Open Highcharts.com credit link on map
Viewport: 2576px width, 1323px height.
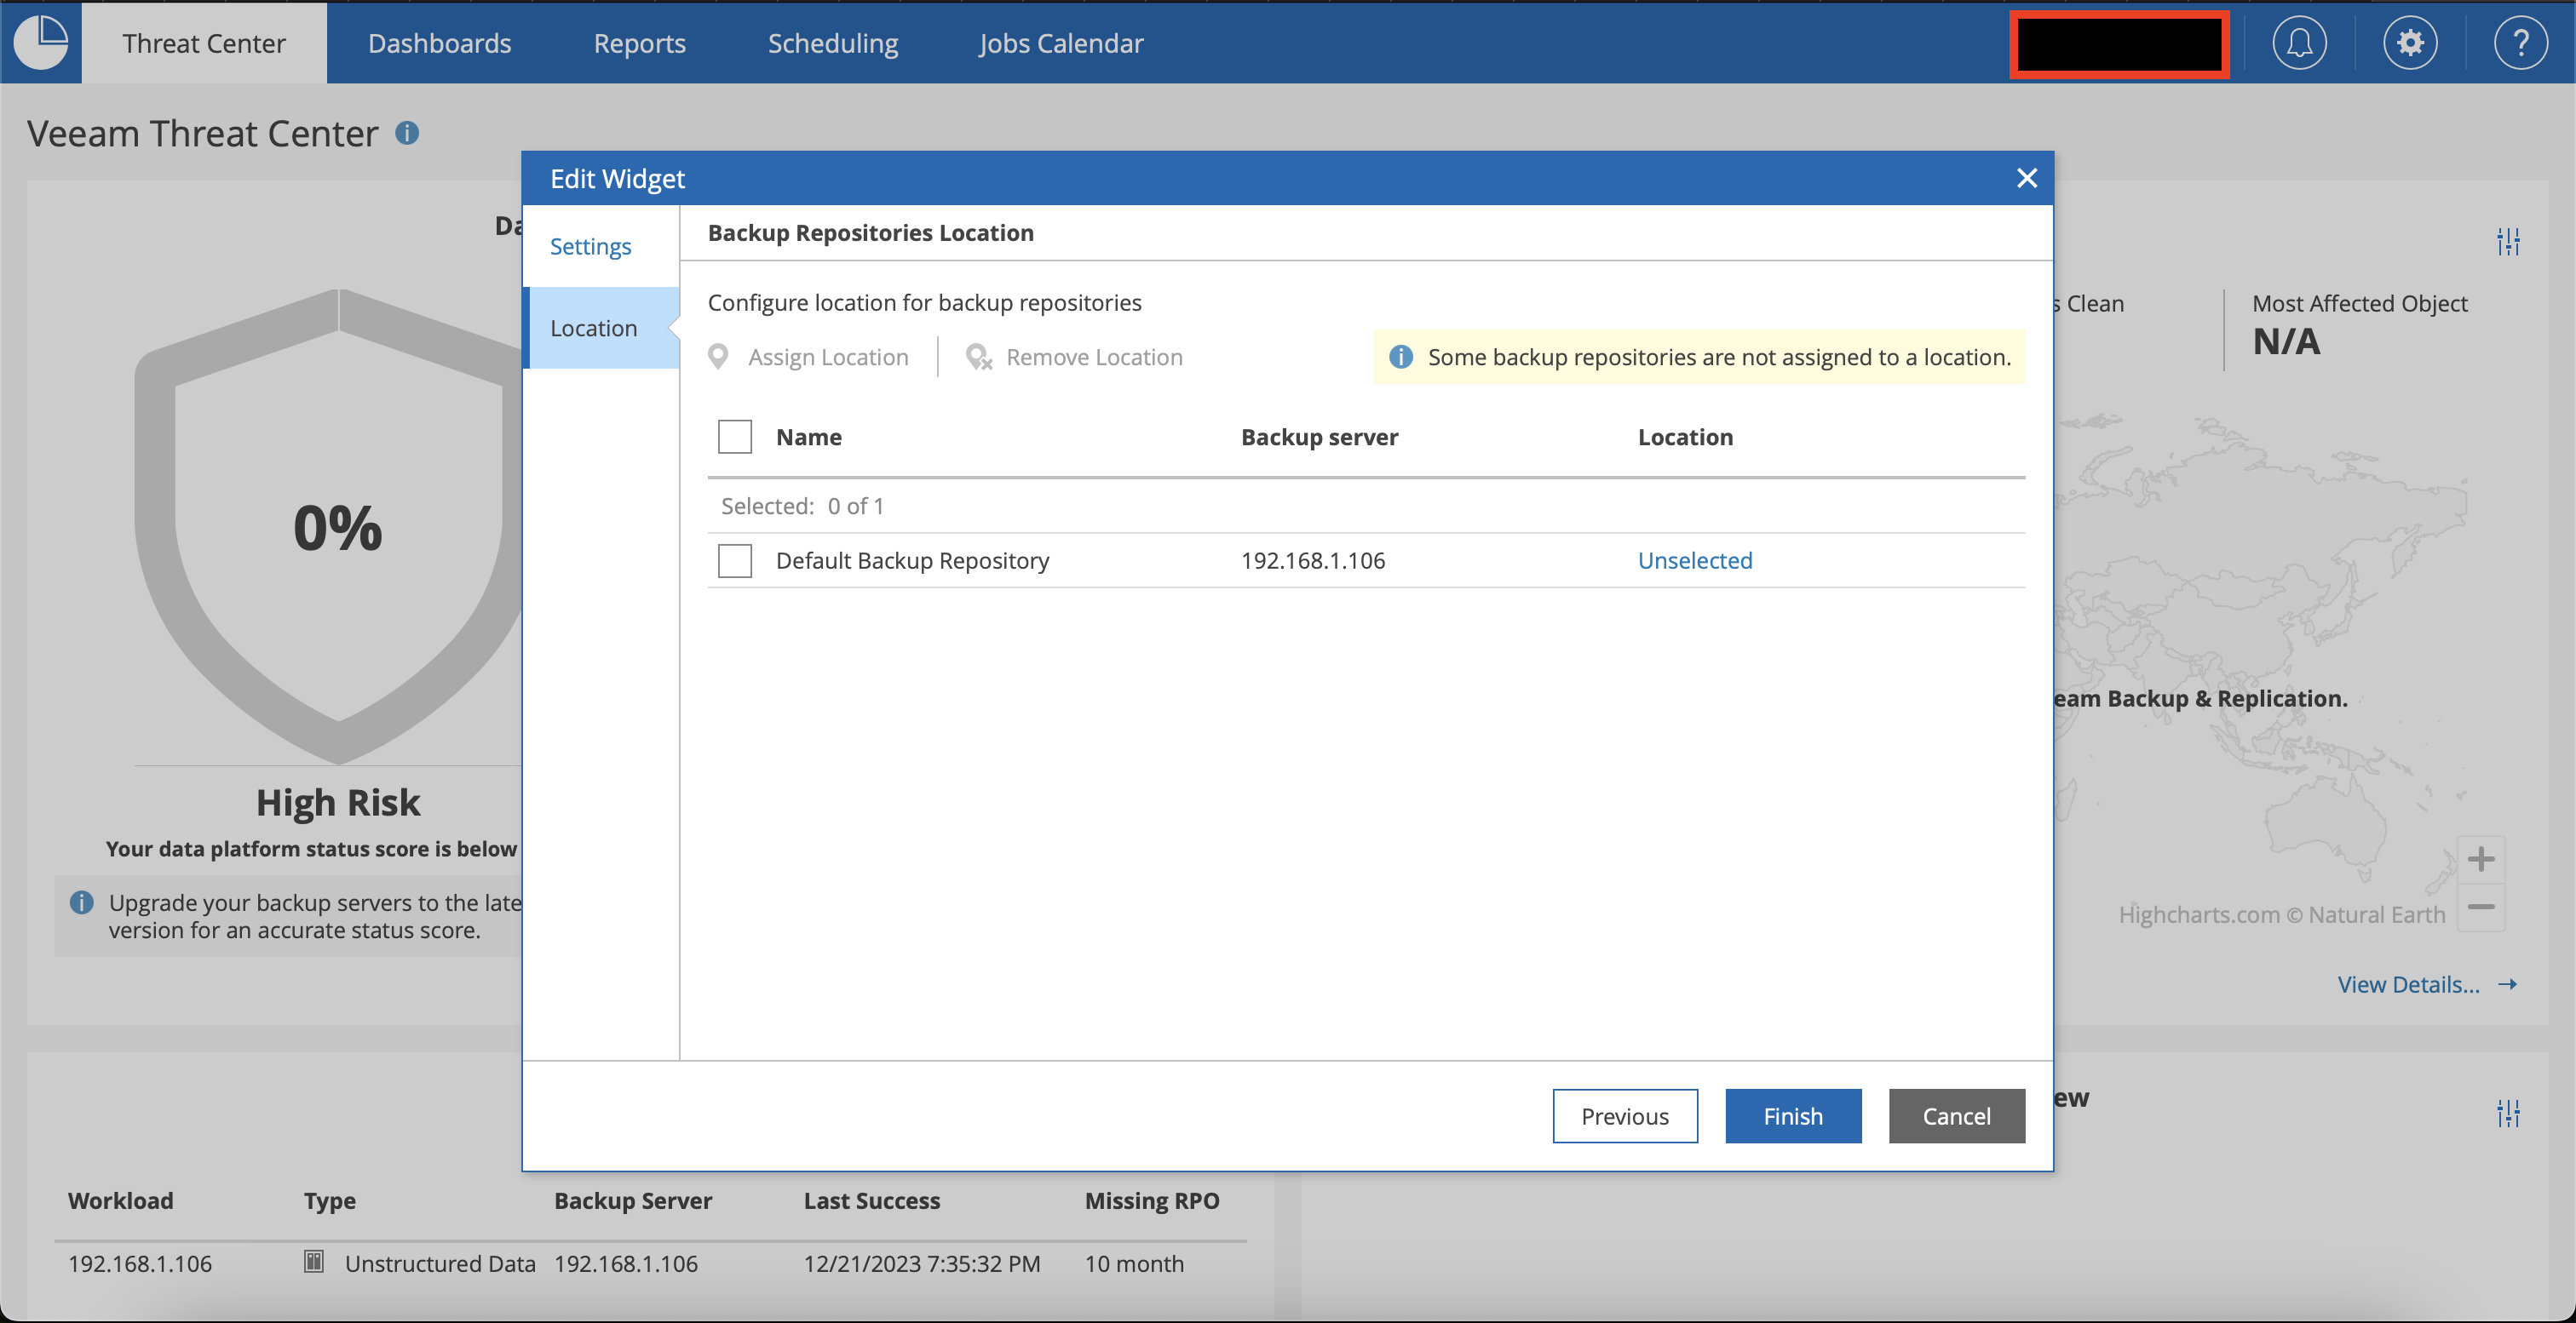(x=2281, y=914)
